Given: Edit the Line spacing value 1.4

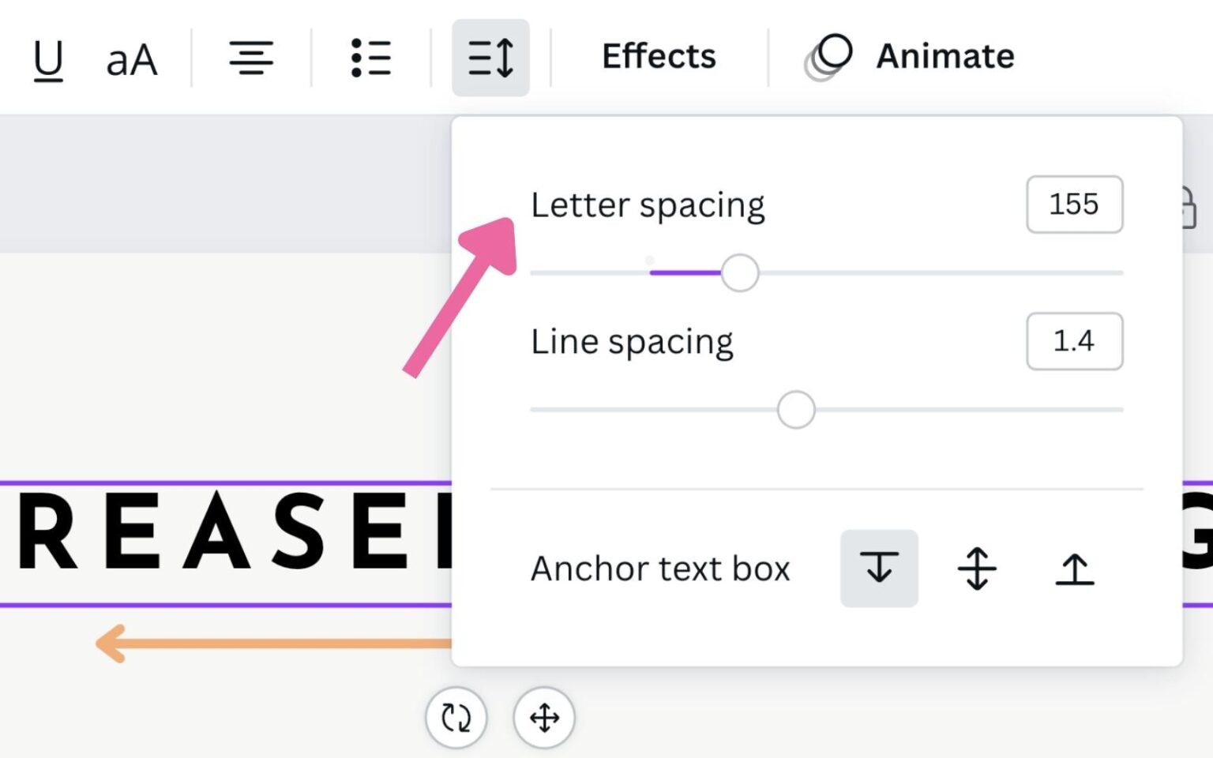Looking at the screenshot, I should [x=1074, y=341].
